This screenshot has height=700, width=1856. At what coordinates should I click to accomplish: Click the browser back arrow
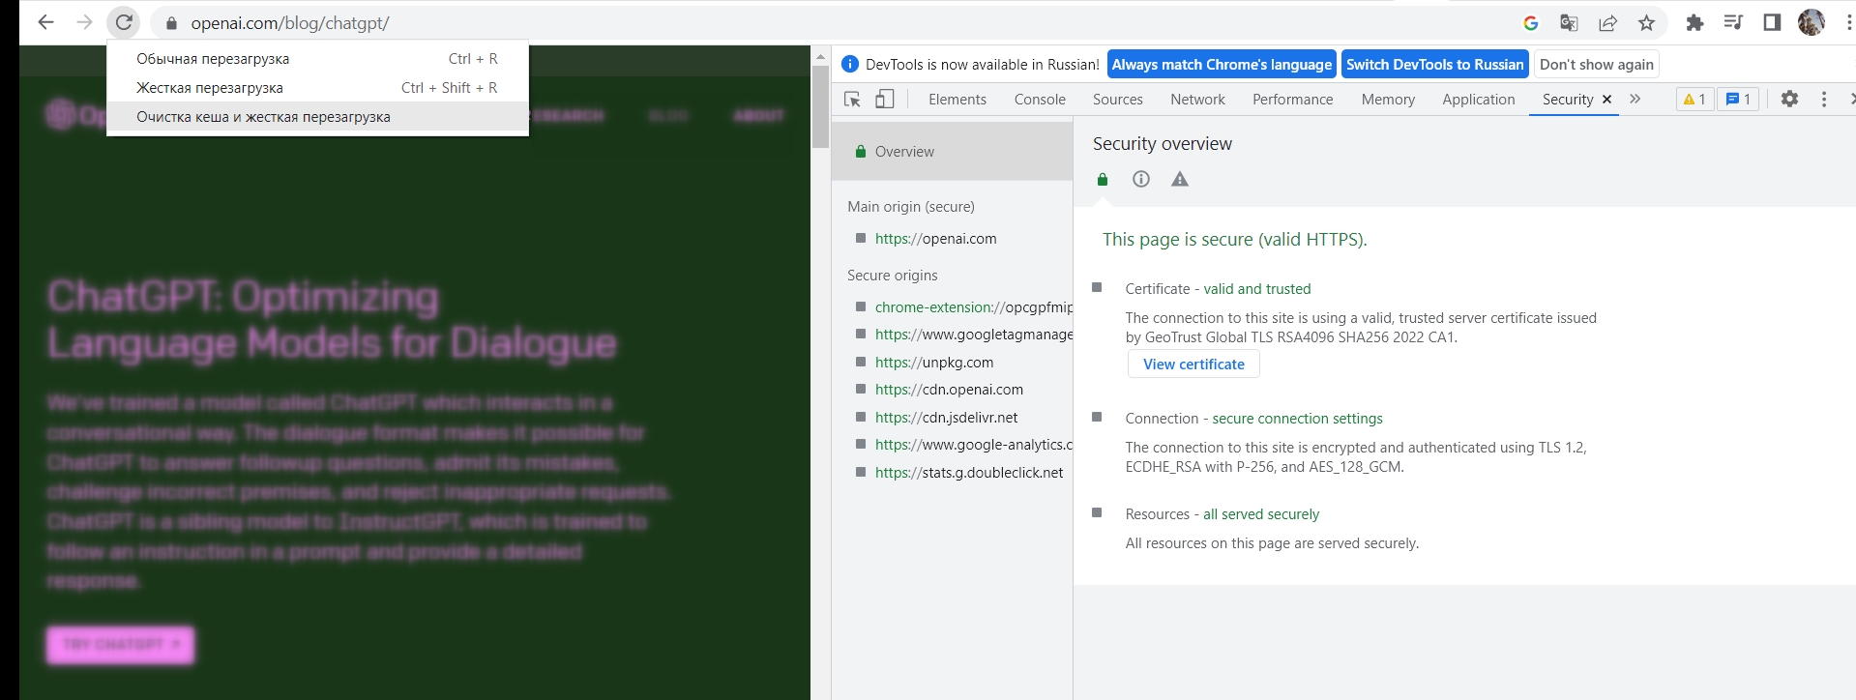pyautogui.click(x=45, y=22)
